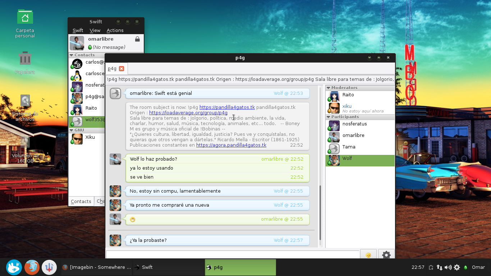Select xiku in Moderators list
Image resolution: width=491 pixels, height=276 pixels.
click(360, 108)
